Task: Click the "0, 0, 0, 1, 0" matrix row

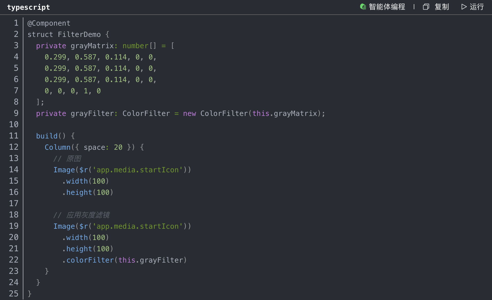Action: click(x=73, y=91)
